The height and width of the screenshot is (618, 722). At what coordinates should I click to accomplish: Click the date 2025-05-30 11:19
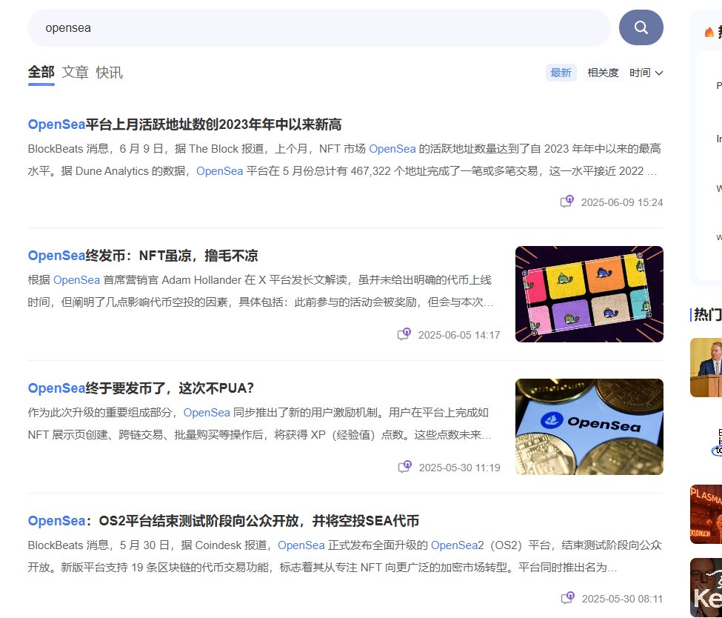[459, 468]
